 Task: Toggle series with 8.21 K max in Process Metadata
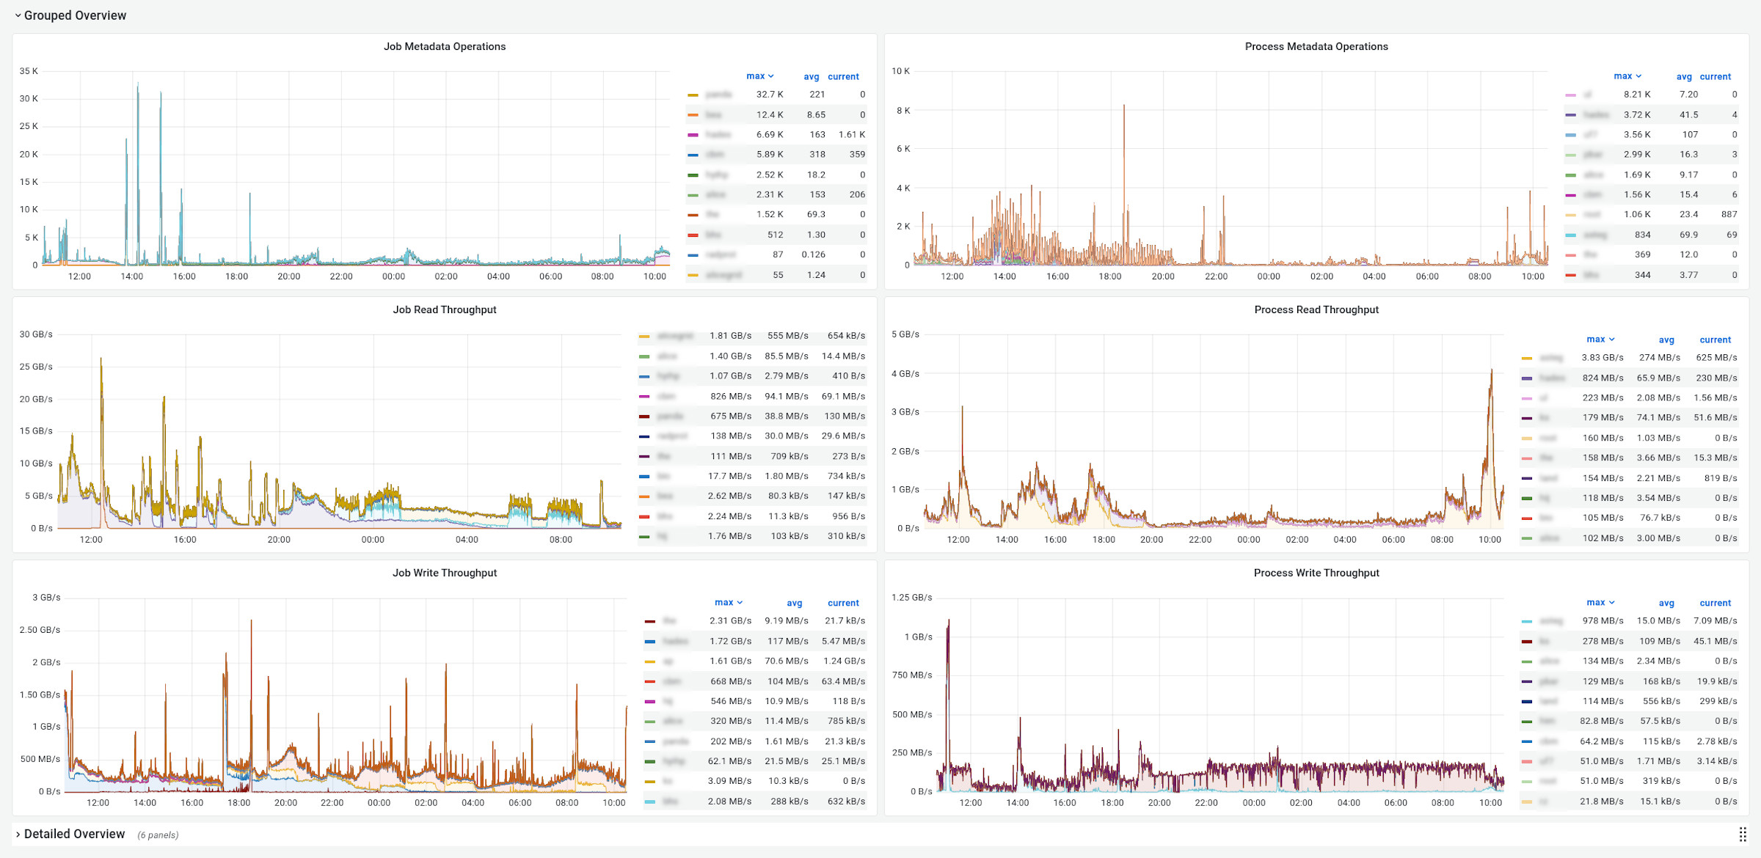1588,95
